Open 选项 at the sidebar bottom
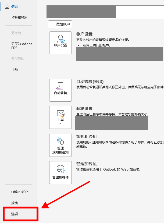This screenshot has height=223, width=164. tap(15, 214)
